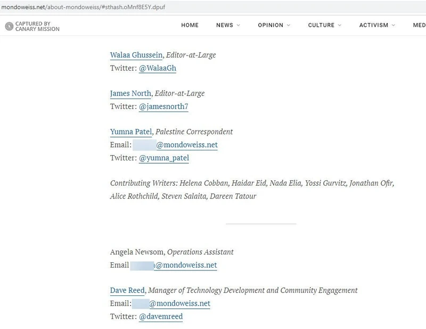Visit the @WalaaGh Twitter link
This screenshot has width=426, height=329.
pos(157,68)
